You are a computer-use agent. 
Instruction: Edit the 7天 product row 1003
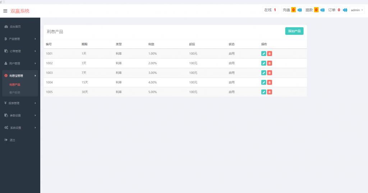[x=263, y=73]
